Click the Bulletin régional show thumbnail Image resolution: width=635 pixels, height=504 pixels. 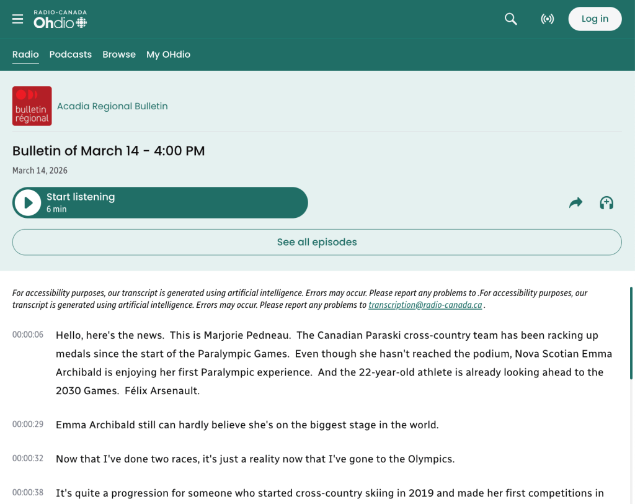click(32, 106)
